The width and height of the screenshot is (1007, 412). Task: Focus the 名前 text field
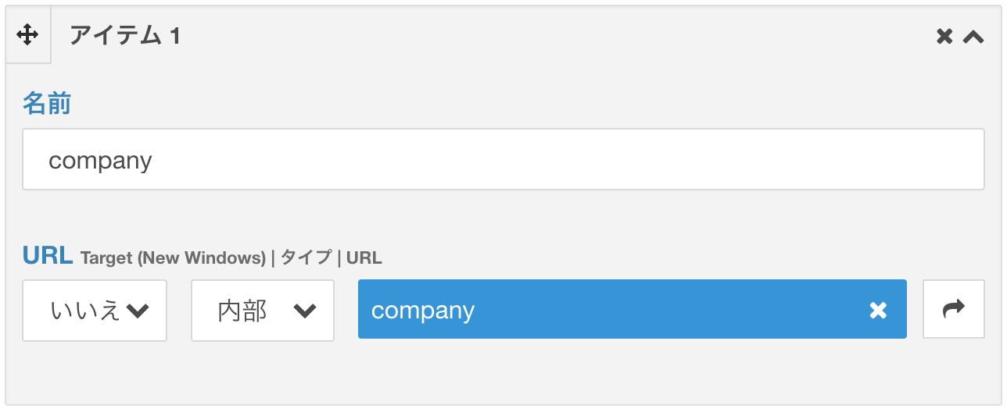503,159
